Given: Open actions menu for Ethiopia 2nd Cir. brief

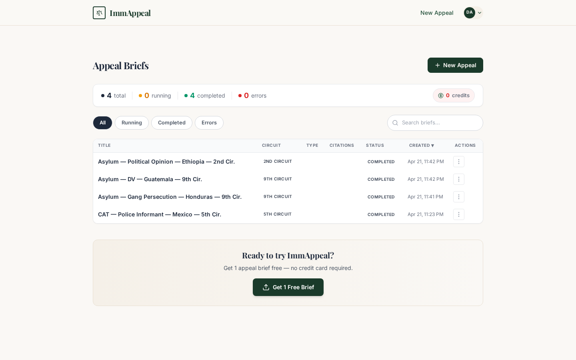Looking at the screenshot, I should click(x=459, y=162).
